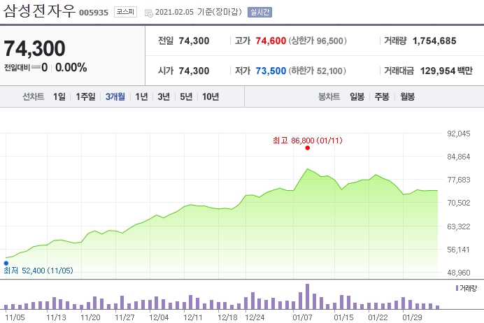The height and width of the screenshot is (323, 484).
Task: Select the 5년 line chart period
Action: pos(186,97)
